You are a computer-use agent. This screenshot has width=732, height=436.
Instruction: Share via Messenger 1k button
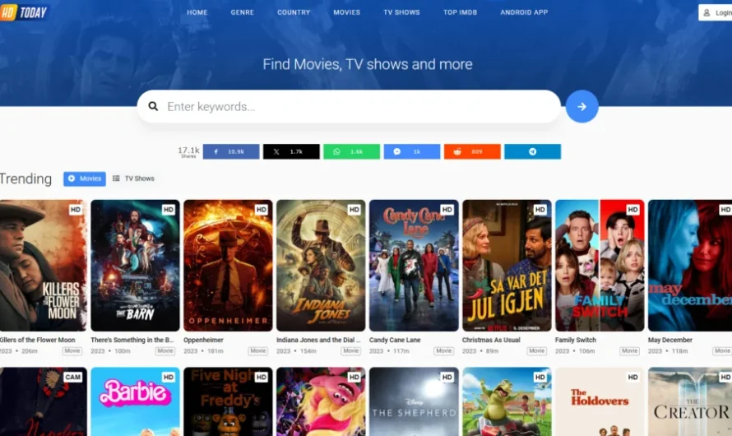pos(412,151)
